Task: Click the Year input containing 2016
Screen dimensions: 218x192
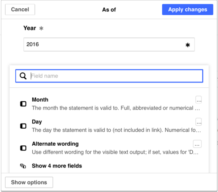Action: pos(109,45)
